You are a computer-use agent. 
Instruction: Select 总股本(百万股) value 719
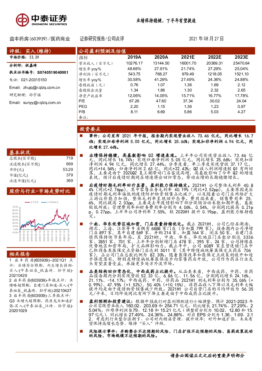[x=70, y=158]
